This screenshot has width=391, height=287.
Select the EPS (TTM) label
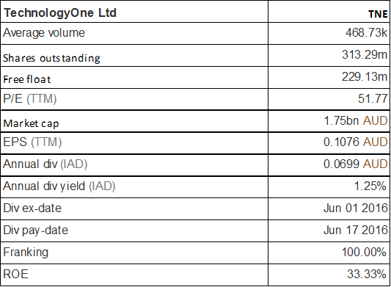pos(32,142)
